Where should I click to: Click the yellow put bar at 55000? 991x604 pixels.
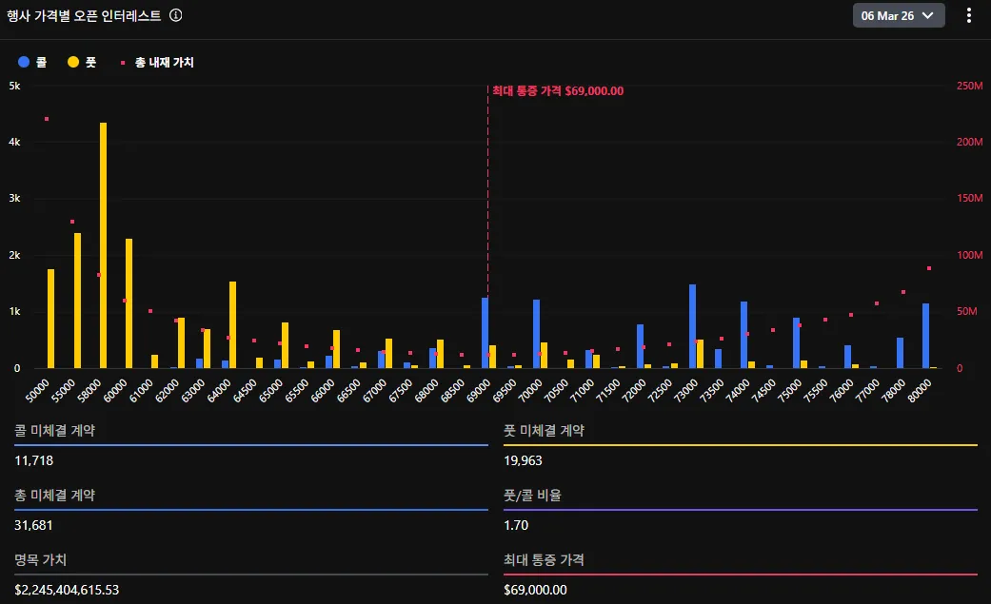click(x=77, y=301)
